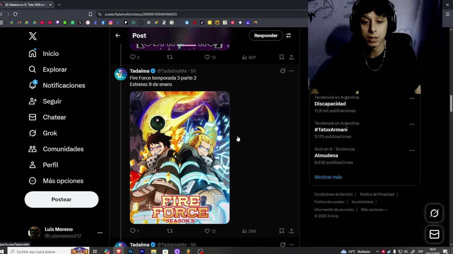Click the browser address bar URL
The height and width of the screenshot is (254, 453).
coord(141,14)
